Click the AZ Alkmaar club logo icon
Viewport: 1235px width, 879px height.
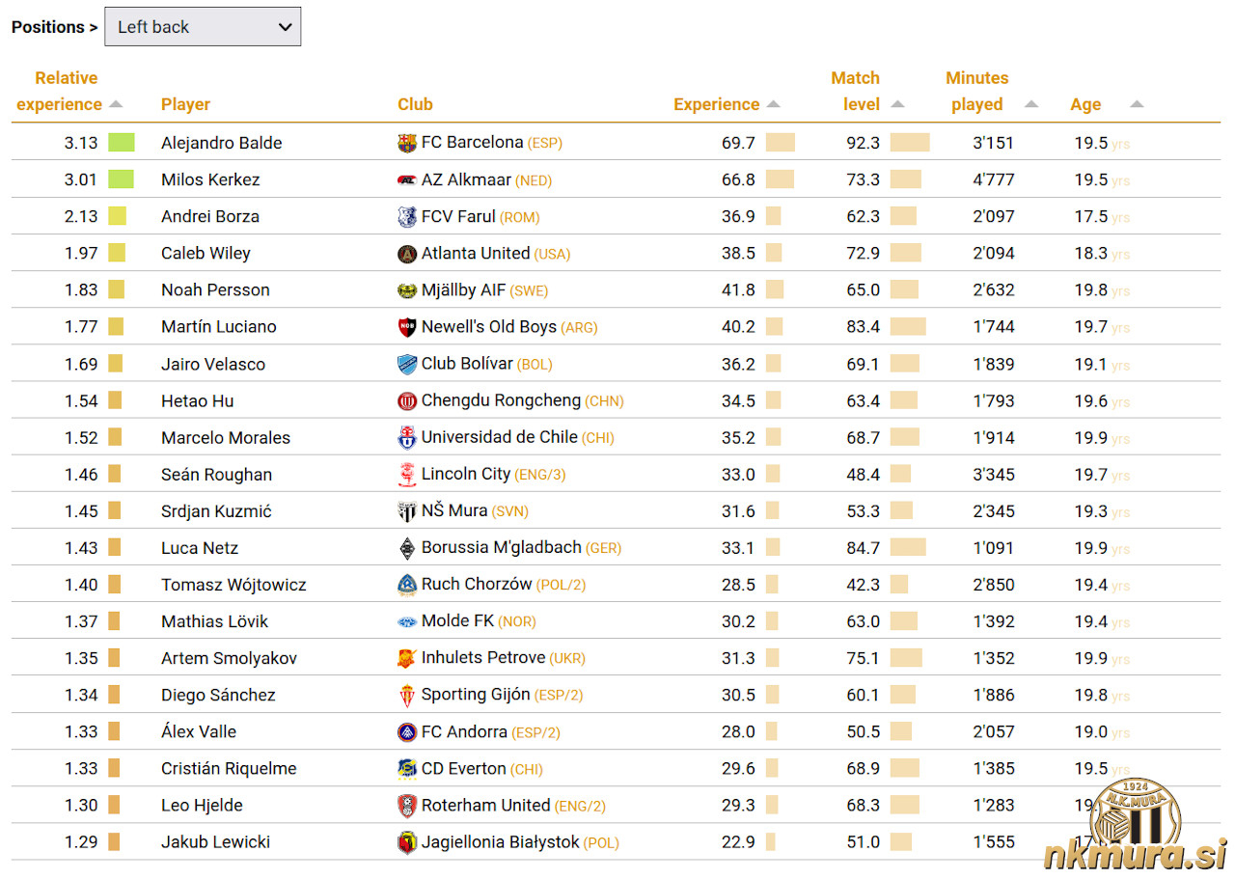pos(407,180)
